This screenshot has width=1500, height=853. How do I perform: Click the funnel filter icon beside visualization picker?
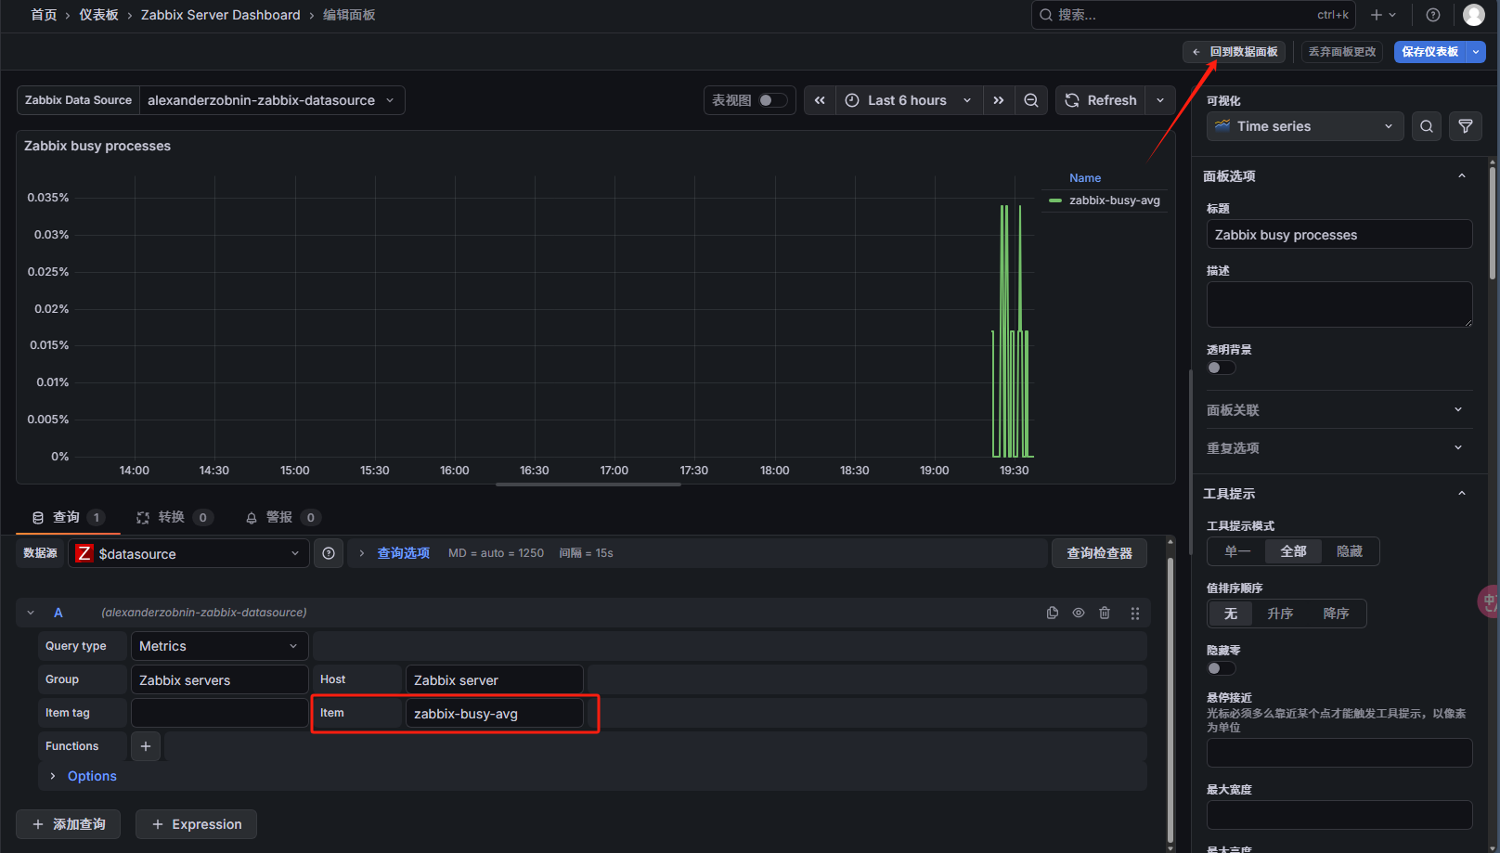click(x=1466, y=126)
